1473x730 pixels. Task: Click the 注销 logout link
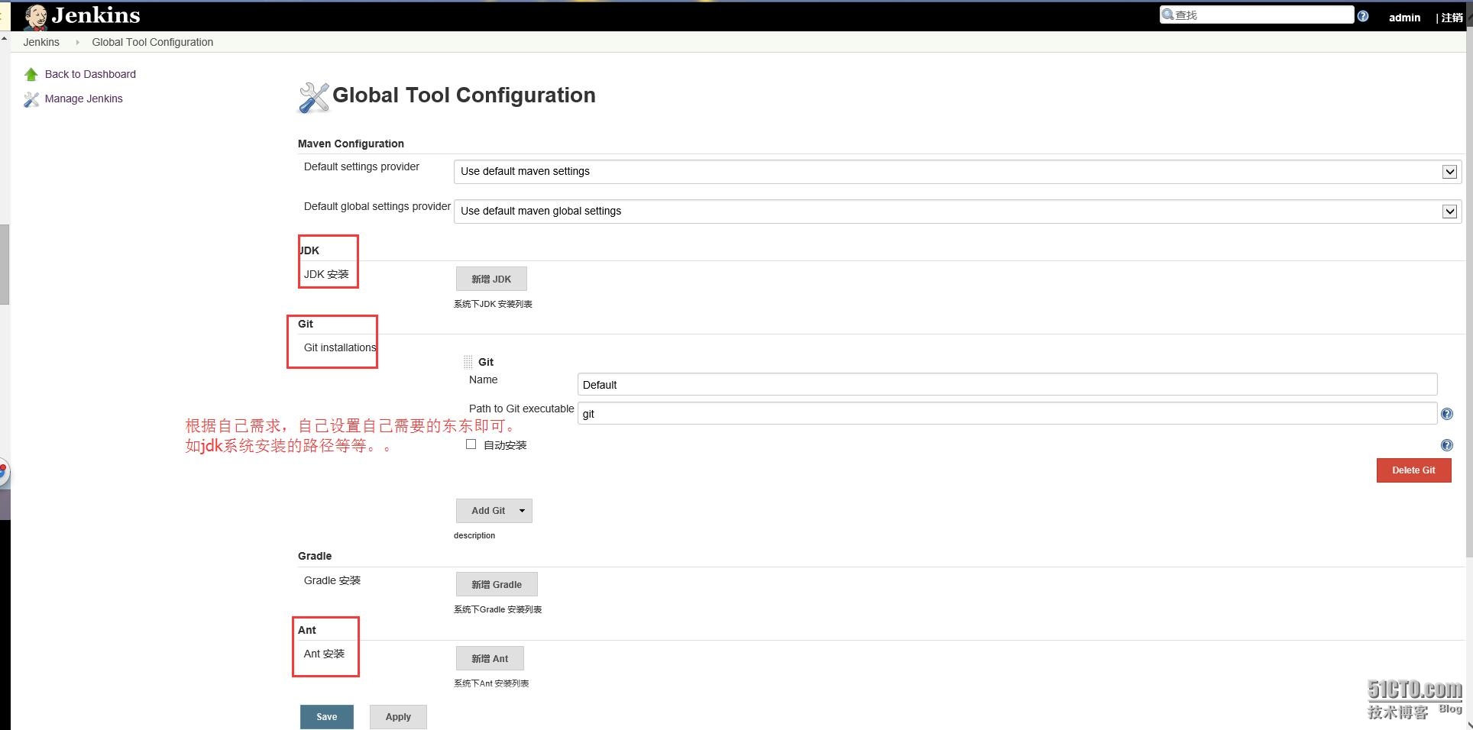point(1452,17)
